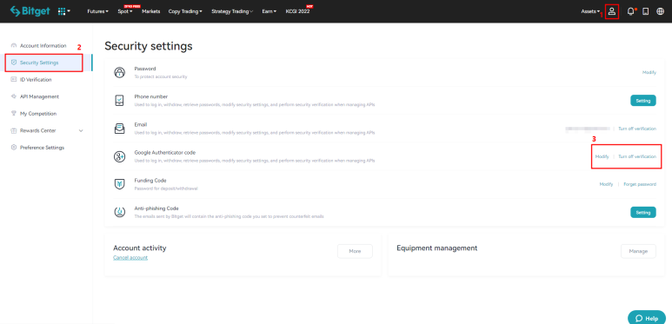This screenshot has width=672, height=324.
Task: Open notifications bell icon
Action: (631, 11)
